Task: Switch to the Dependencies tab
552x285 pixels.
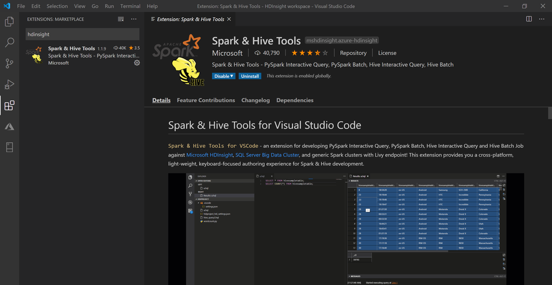Action: tap(295, 100)
